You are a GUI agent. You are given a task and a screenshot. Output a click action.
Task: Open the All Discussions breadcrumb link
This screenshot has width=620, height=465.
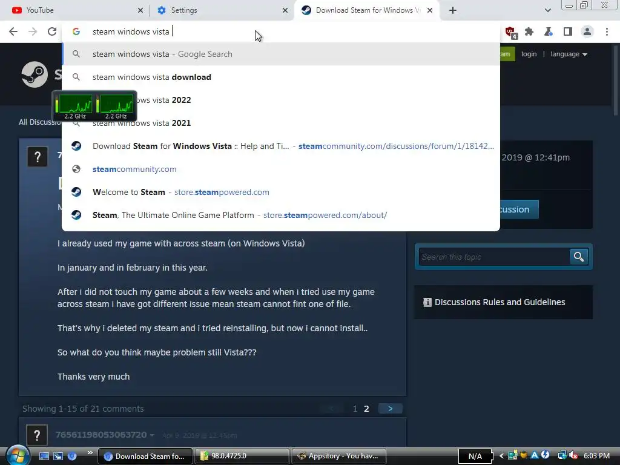coord(39,122)
